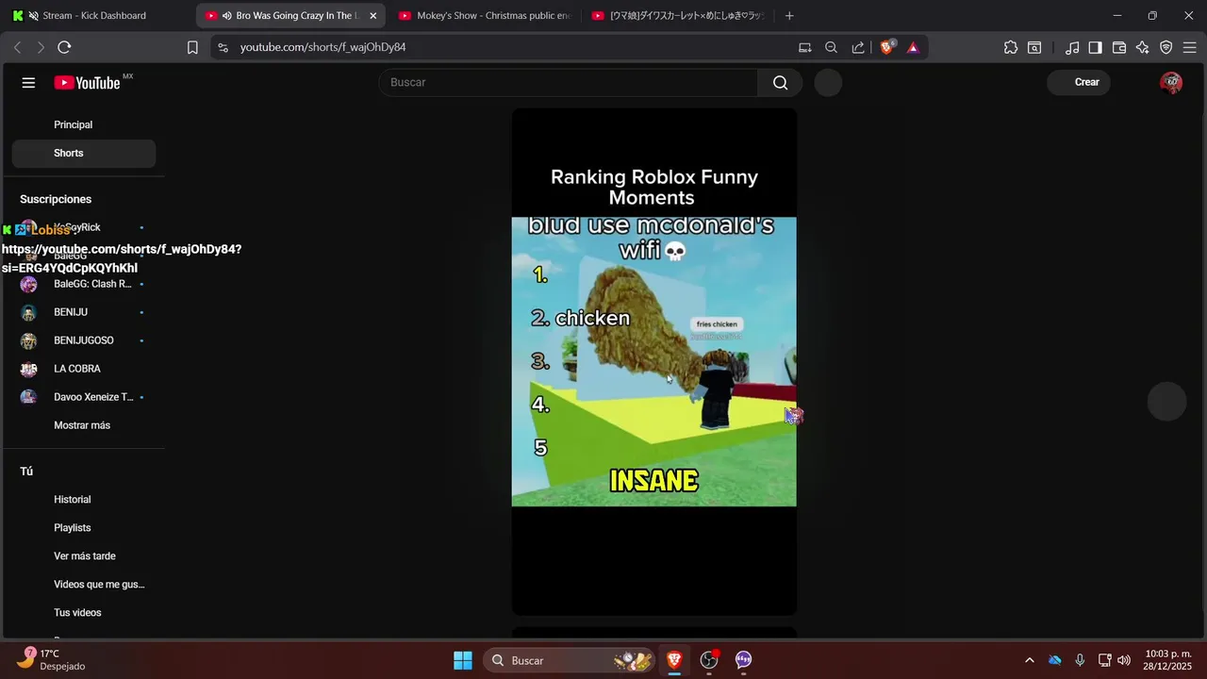Click the taskbar Buscar search box
Image resolution: width=1207 pixels, height=679 pixels.
click(569, 660)
